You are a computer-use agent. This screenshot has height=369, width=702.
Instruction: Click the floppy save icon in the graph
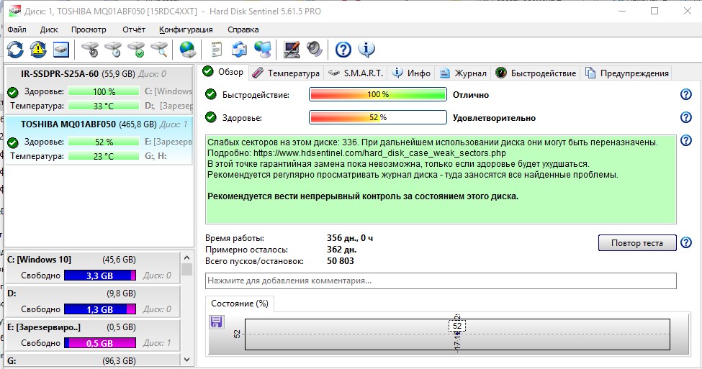pyautogui.click(x=216, y=322)
